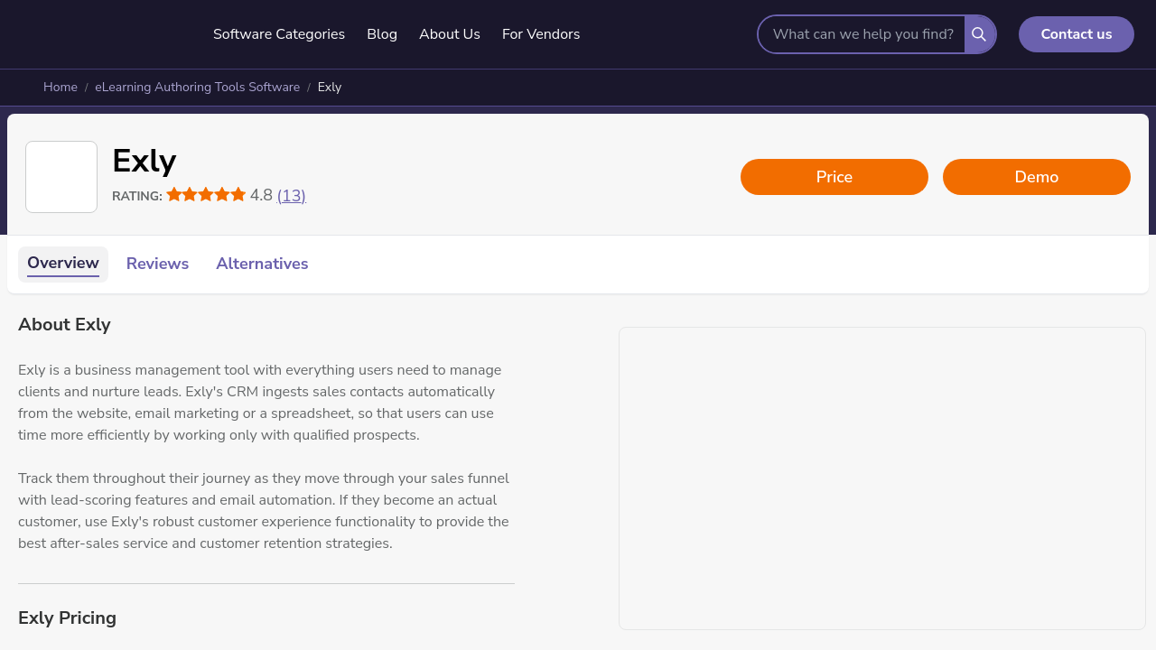
Task: Click the search magnifier icon
Action: click(979, 34)
